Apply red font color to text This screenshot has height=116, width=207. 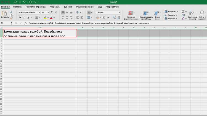click(x=51, y=18)
